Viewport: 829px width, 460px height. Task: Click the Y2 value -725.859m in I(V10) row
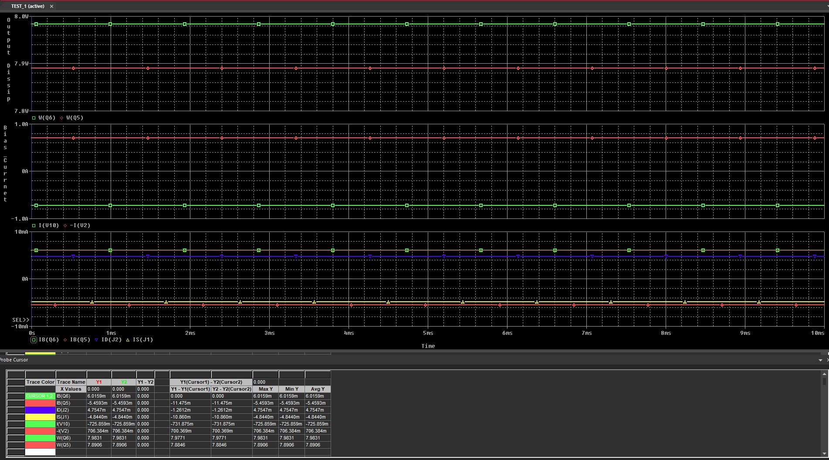[x=124, y=424]
